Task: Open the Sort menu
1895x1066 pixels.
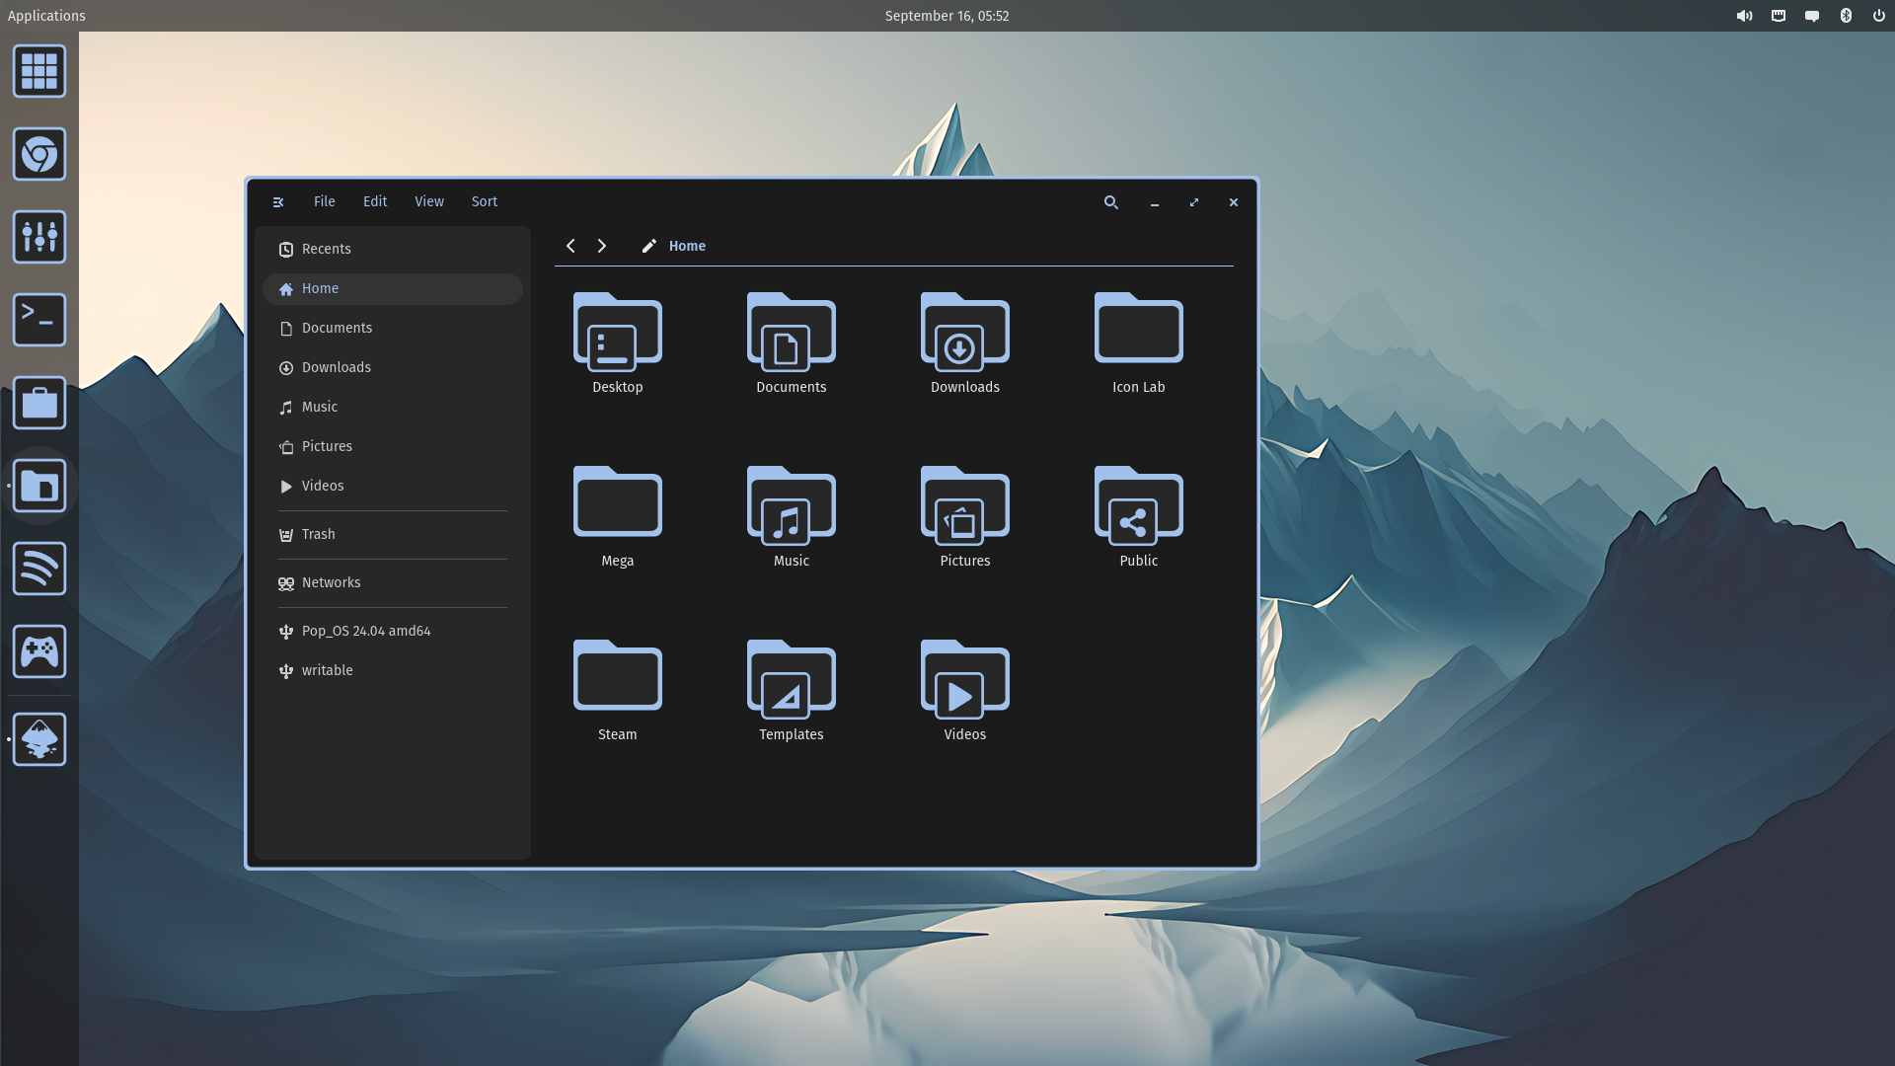Action: (x=485, y=201)
